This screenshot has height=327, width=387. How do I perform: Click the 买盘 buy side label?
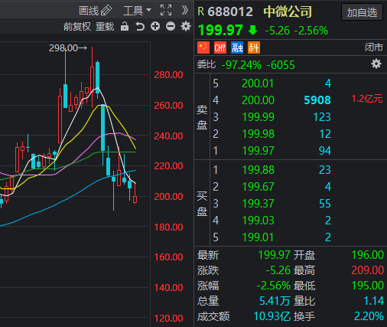[x=202, y=204]
